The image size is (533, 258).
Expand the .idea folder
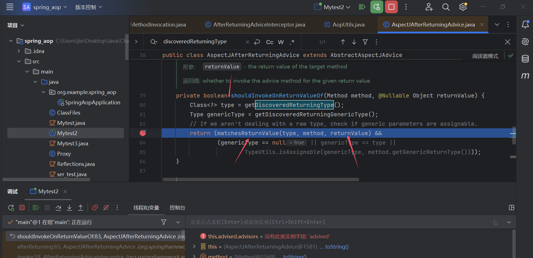[x=19, y=51]
